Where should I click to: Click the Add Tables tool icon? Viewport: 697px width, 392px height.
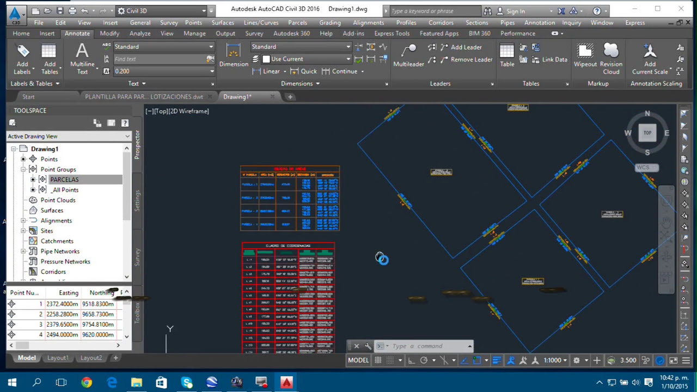point(49,52)
